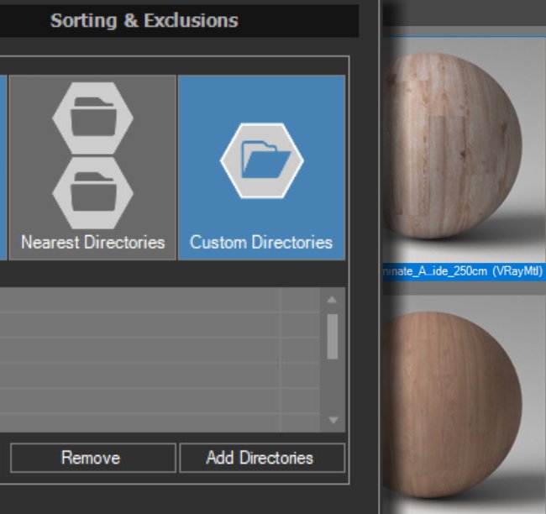Viewport: 546px width, 514px height.
Task: Click the Sorting & Exclusions header
Action: pyautogui.click(x=144, y=20)
